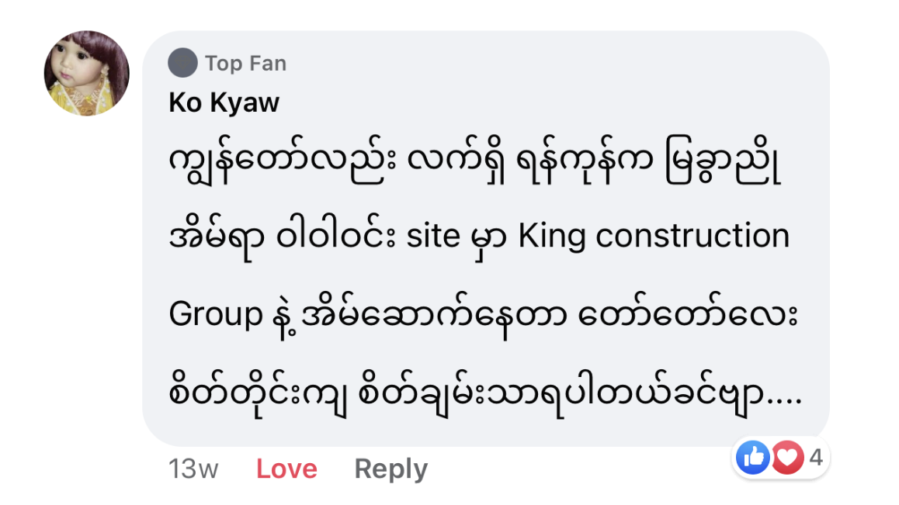The height and width of the screenshot is (505, 899).
Task: Open the reaction count showing 4
Action: coord(815,458)
